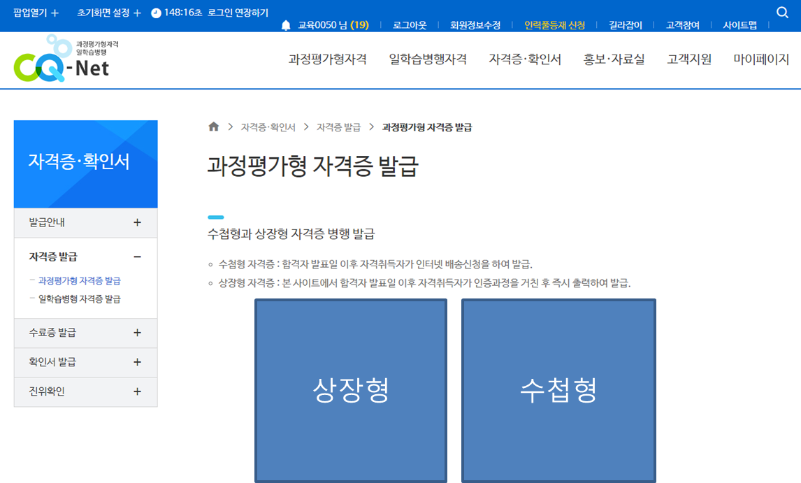Expand 진위확인 plus sign in sidebar
The width and height of the screenshot is (801, 483).
[137, 391]
